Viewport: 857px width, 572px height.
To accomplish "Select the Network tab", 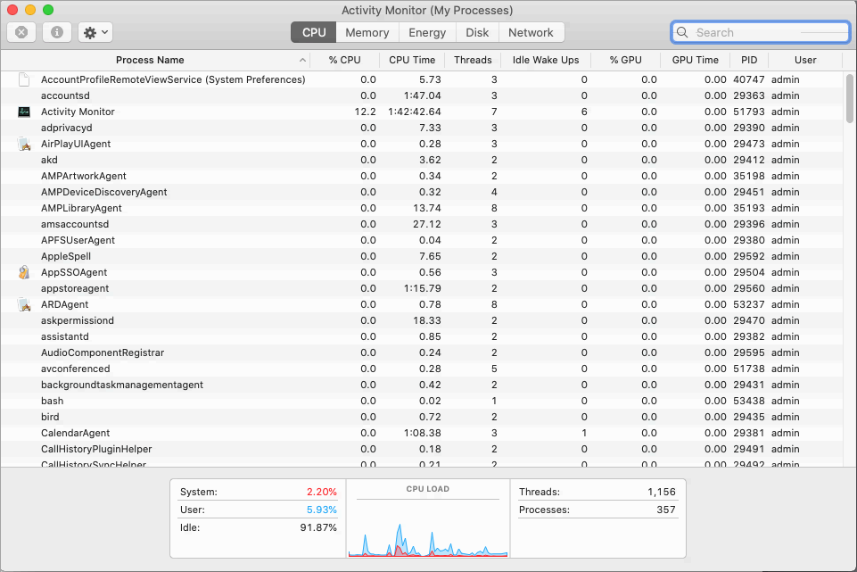I will 531,32.
